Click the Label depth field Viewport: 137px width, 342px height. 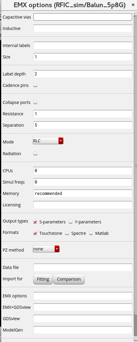83,74
